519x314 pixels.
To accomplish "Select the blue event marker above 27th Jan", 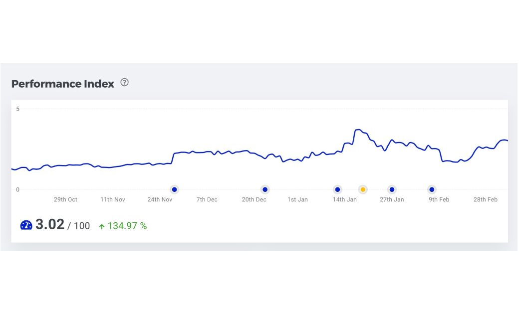I will [x=392, y=189].
